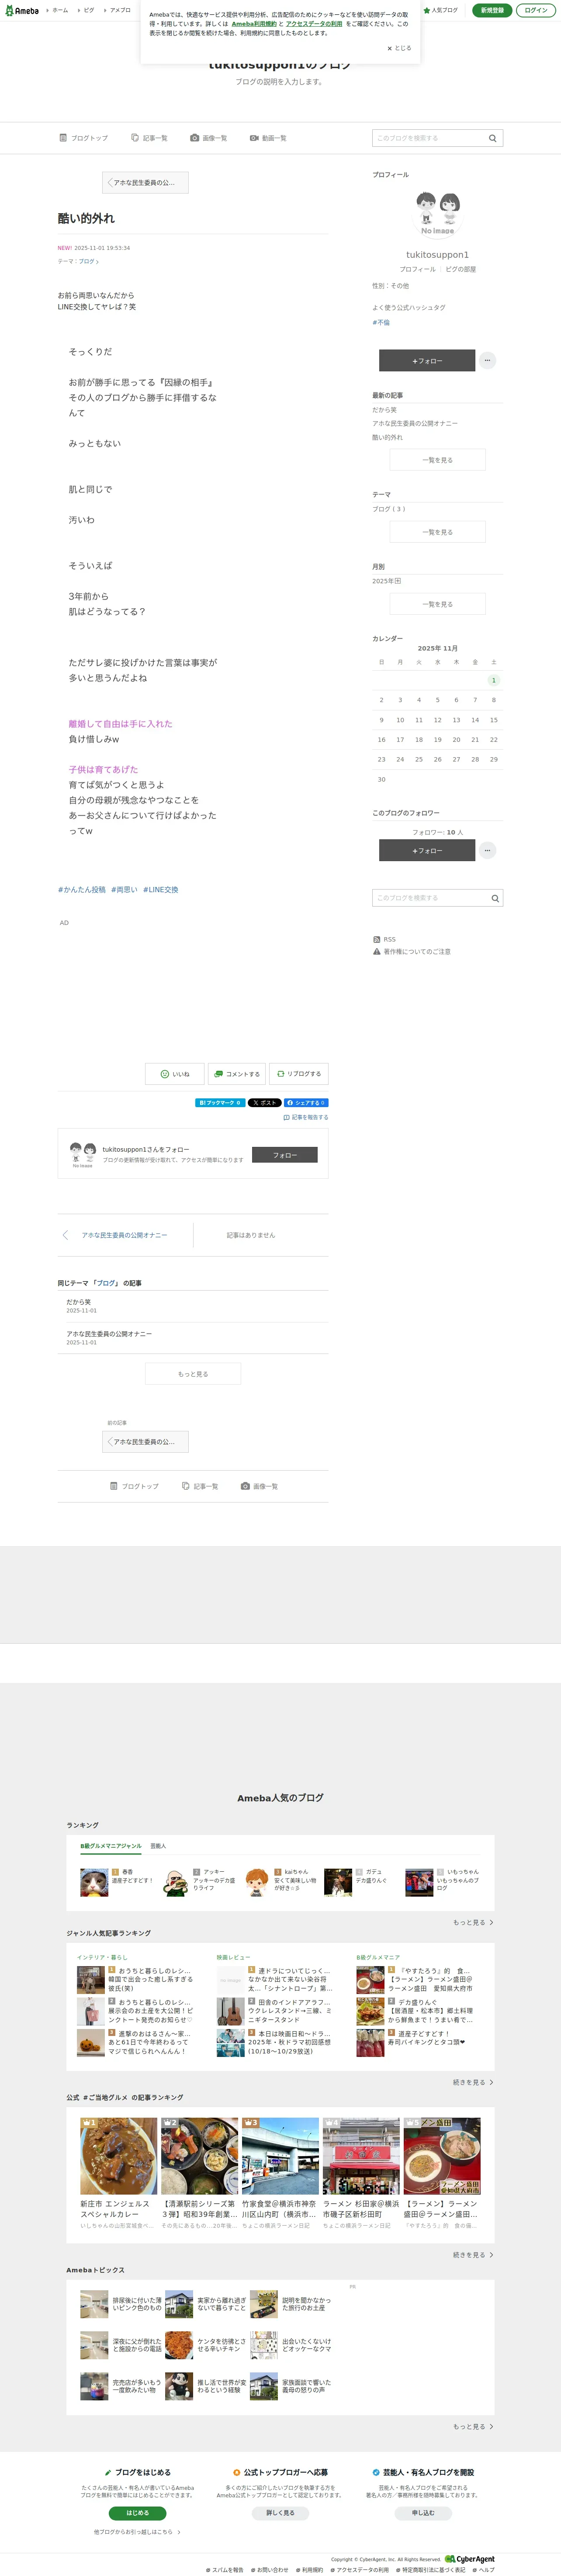Click もっと見る under same-theme articles
Screen dimensions: 561x2576
(193, 1374)
